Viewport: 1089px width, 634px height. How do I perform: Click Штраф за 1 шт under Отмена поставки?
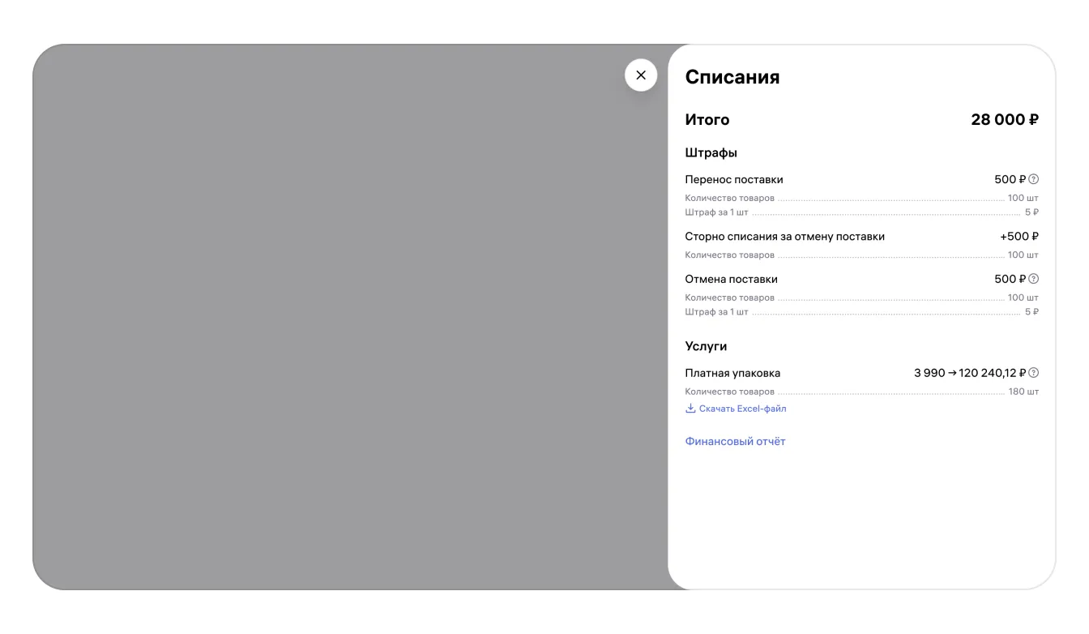pyautogui.click(x=716, y=311)
